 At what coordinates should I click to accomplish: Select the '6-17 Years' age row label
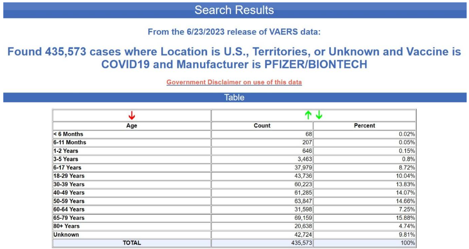(x=67, y=167)
